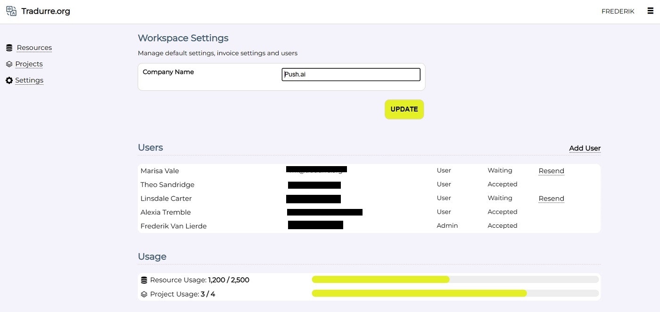Click the Company Name label

(168, 72)
